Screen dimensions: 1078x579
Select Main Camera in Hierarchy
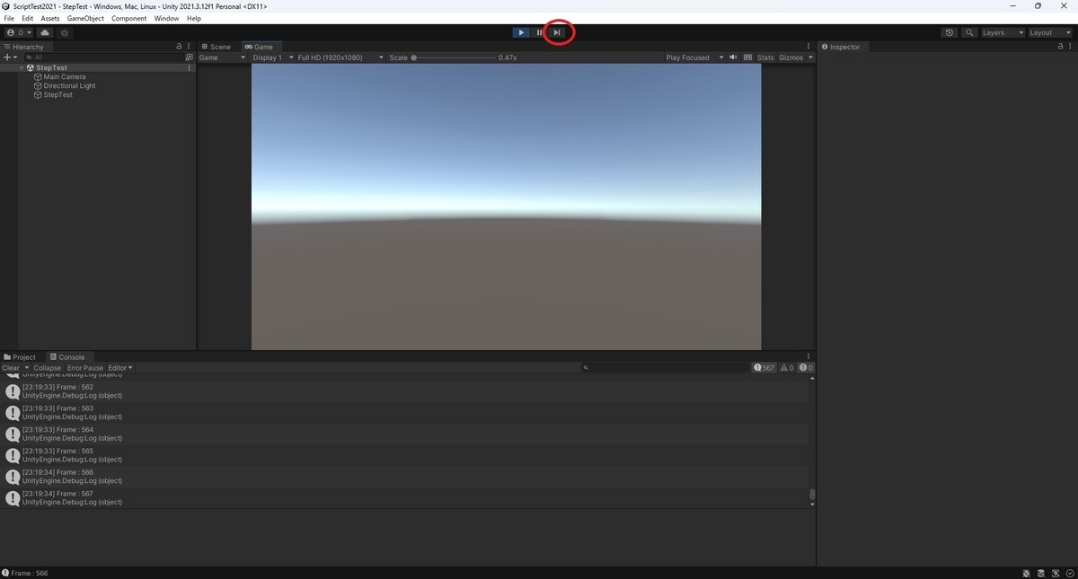click(65, 77)
